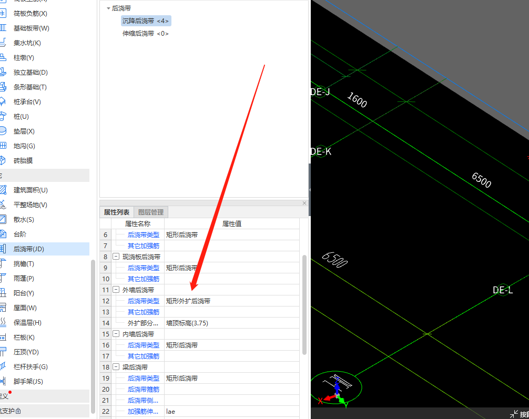529x419 pixels.
Task: Collapse 梁后浇带 property group
Action: [116, 367]
